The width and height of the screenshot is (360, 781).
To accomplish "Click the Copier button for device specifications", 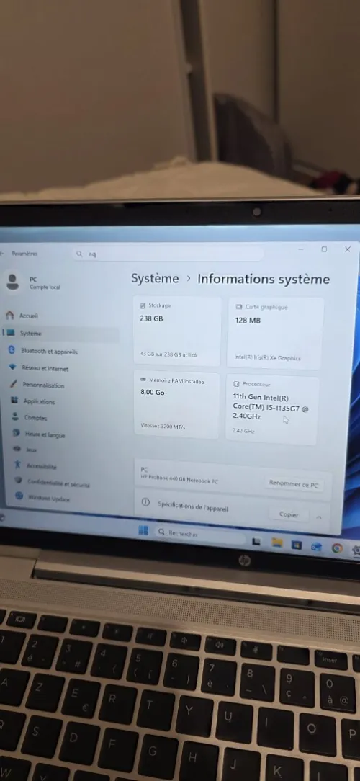I will [x=289, y=514].
